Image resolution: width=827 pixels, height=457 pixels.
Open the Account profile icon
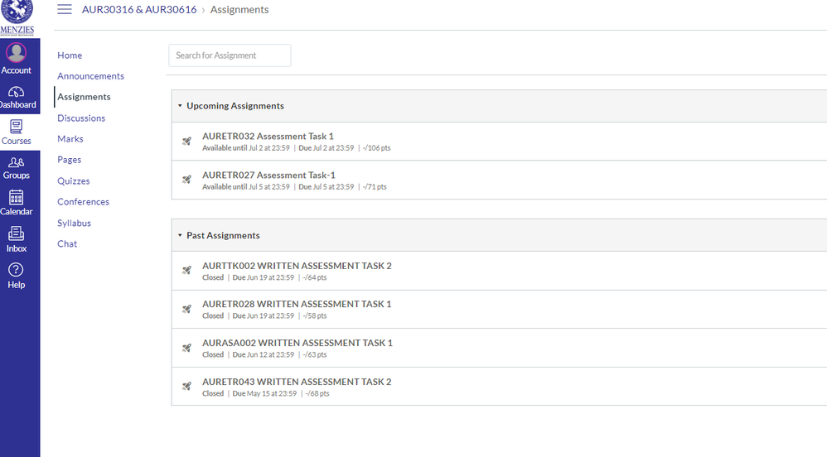[x=17, y=53]
